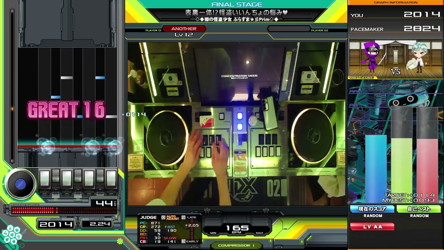
Task: Click the left turntable in the camera view
Action: (166, 138)
